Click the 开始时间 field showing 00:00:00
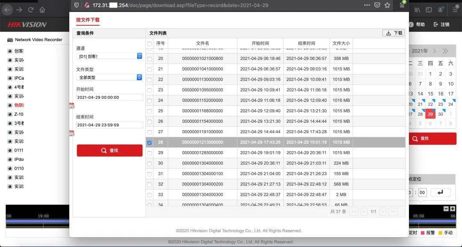The image size is (462, 247). click(110, 97)
